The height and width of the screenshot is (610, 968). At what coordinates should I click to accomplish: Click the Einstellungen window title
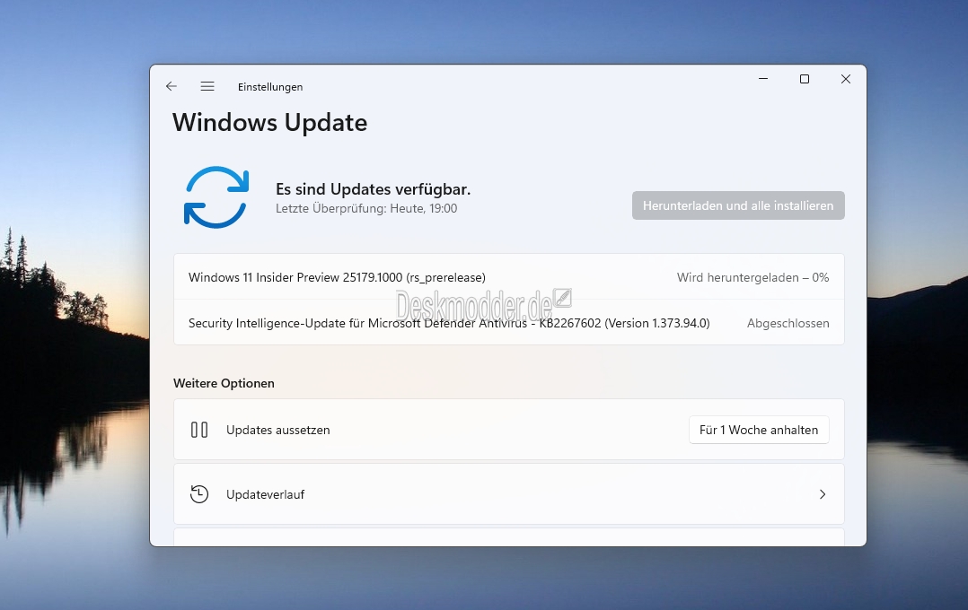270,87
